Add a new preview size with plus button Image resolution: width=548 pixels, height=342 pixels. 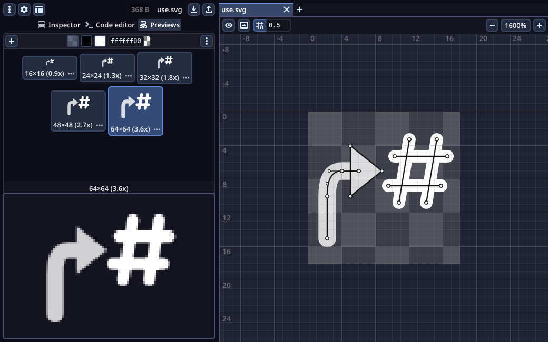12,41
